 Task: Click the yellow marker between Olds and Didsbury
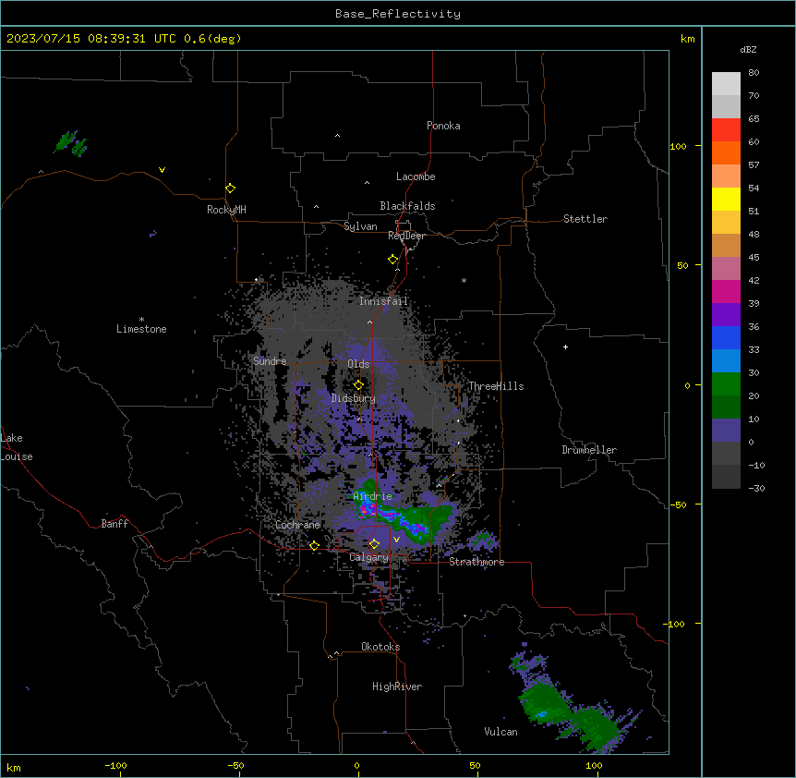coord(358,385)
